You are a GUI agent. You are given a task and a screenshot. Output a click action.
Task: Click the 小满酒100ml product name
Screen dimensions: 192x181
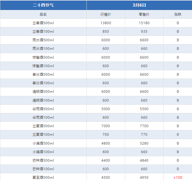[43, 152]
